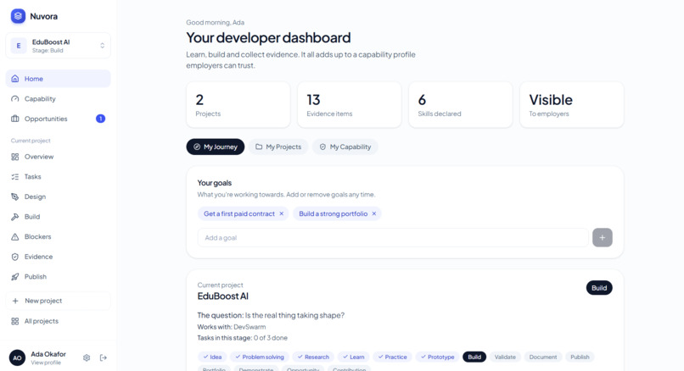Image resolution: width=684 pixels, height=371 pixels.
Task: Remove the 'Build a strong portfolio' goal
Action: pyautogui.click(x=374, y=213)
